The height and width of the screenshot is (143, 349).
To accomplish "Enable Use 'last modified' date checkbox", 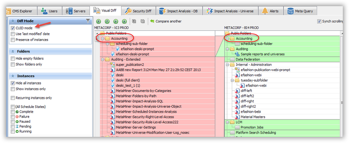I will coord(13,34).
